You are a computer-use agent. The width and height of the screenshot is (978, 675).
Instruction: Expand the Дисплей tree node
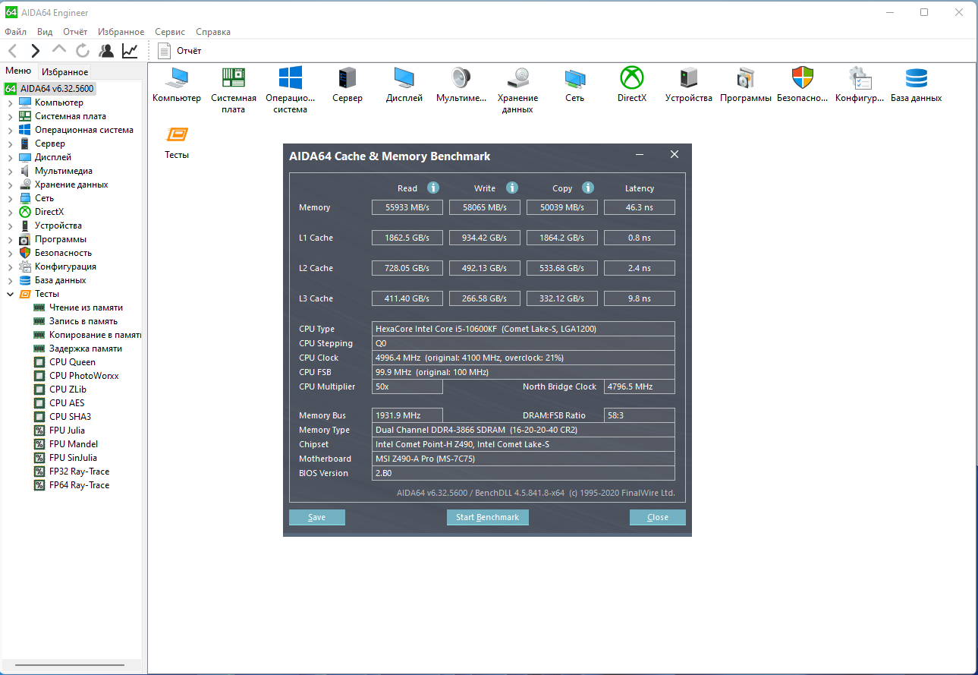pyautogui.click(x=10, y=157)
